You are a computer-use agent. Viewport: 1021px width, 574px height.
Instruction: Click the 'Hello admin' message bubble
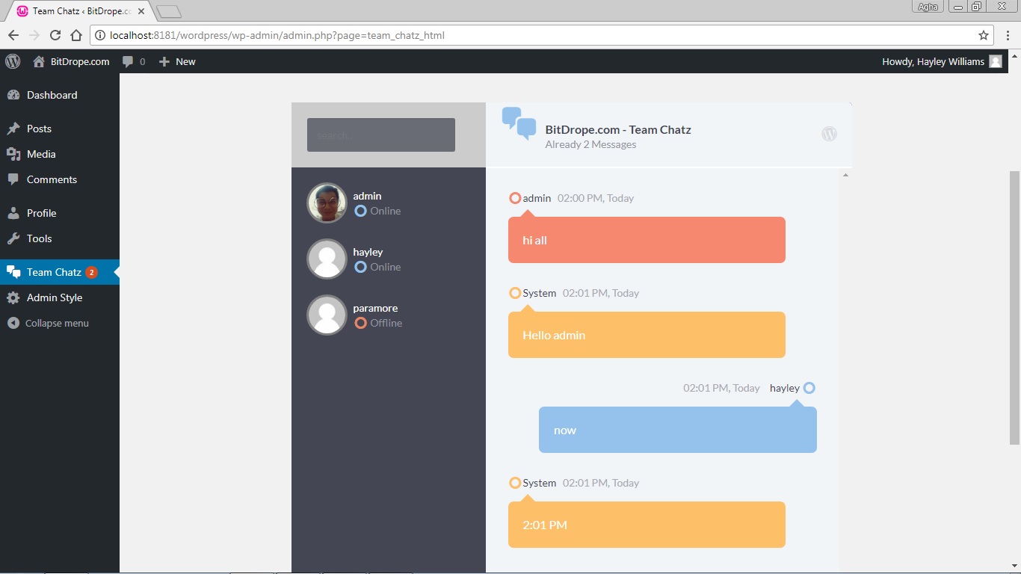pyautogui.click(x=647, y=335)
